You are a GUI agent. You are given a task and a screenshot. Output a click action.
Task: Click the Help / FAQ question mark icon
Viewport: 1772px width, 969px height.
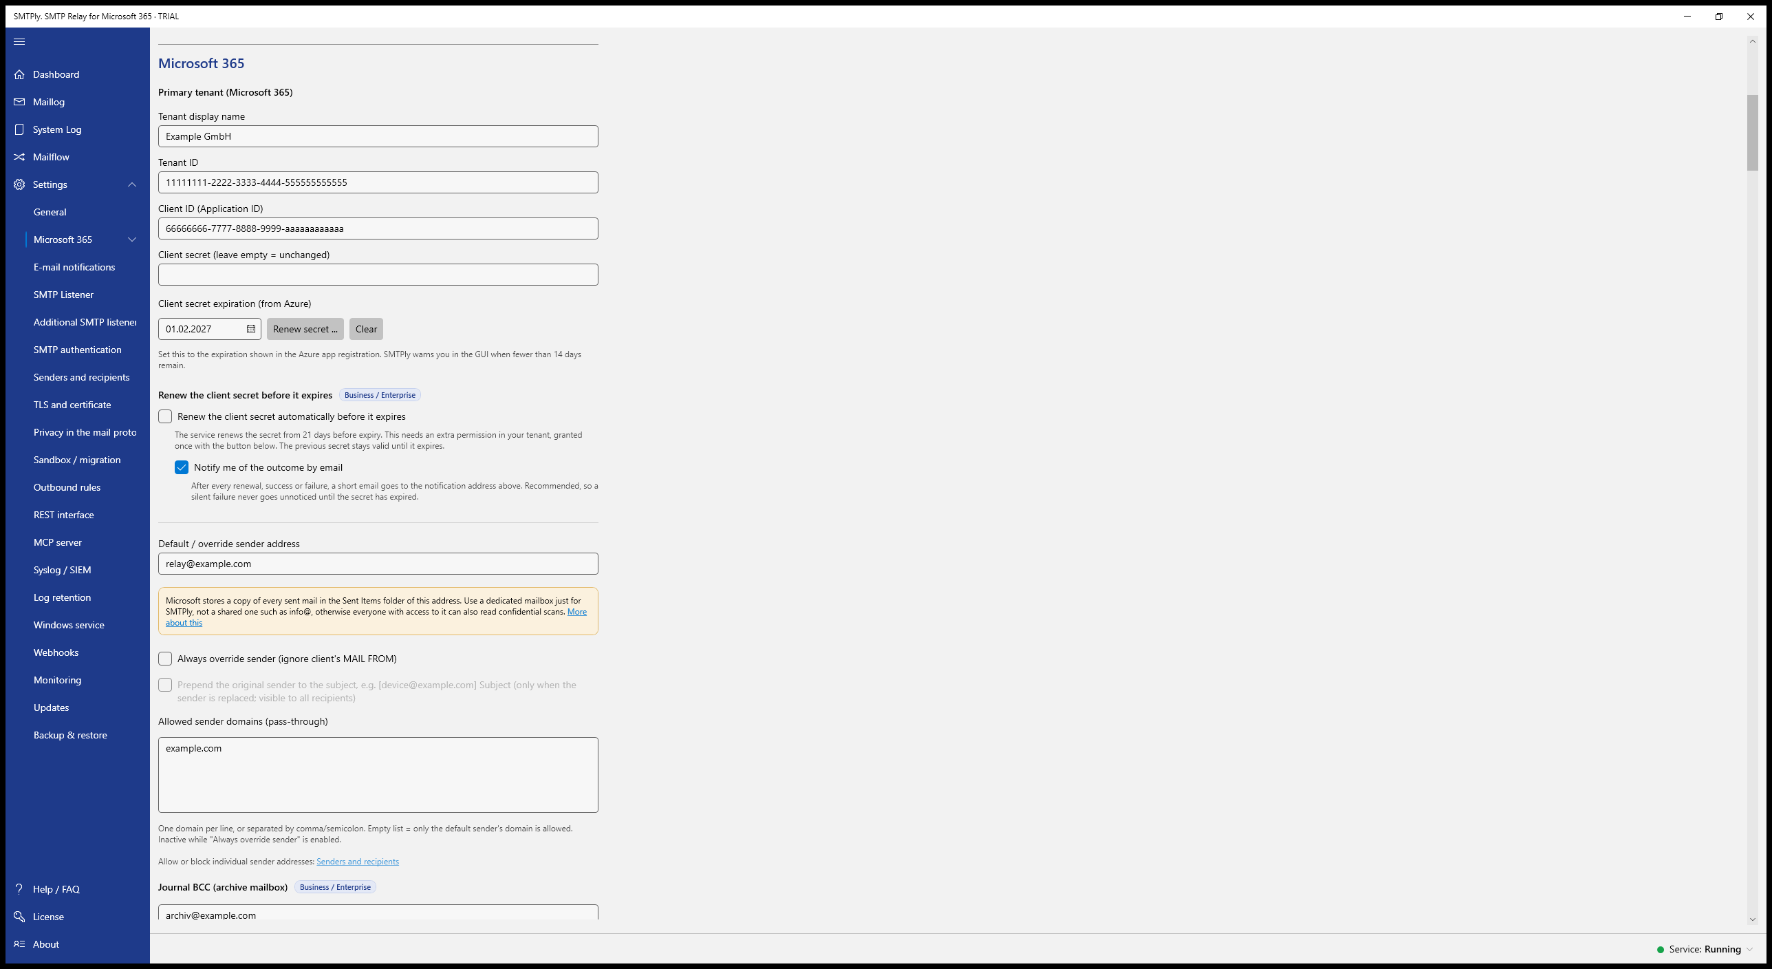(19, 888)
